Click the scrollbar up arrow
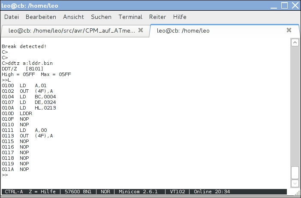This screenshot has height=198, width=301. click(295, 43)
